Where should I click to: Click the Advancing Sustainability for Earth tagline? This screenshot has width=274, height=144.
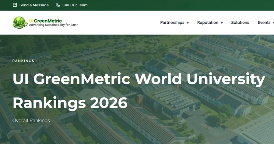pyautogui.click(x=54, y=25)
